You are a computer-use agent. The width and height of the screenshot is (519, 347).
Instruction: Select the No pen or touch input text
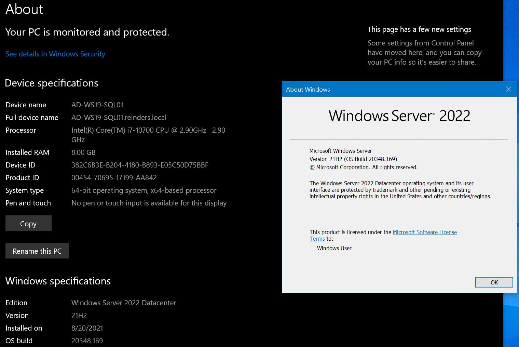(149, 203)
